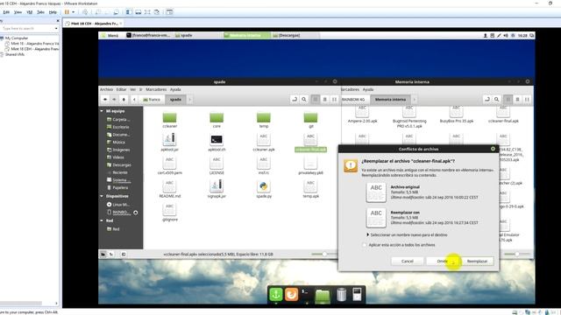Select the ccleaner folder

tap(169, 120)
